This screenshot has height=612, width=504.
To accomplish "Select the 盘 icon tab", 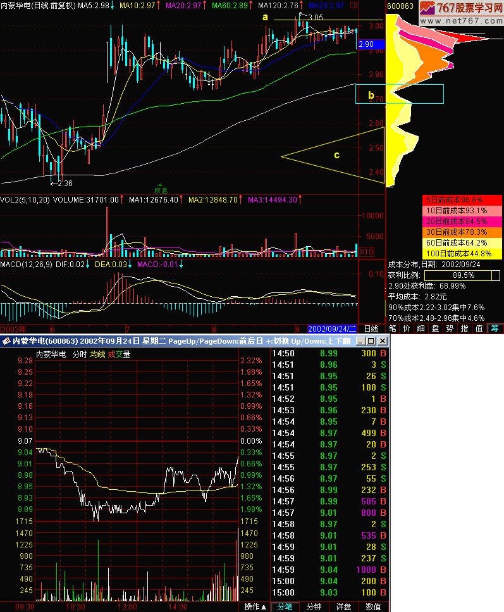I will pos(435,329).
